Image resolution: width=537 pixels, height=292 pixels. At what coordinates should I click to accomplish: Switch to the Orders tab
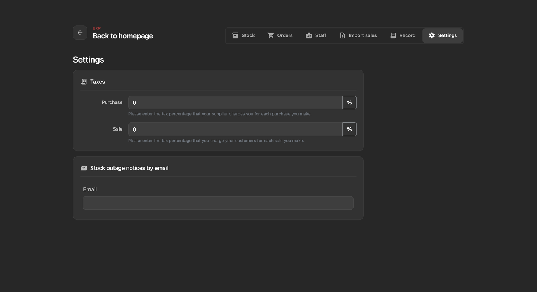pyautogui.click(x=280, y=35)
